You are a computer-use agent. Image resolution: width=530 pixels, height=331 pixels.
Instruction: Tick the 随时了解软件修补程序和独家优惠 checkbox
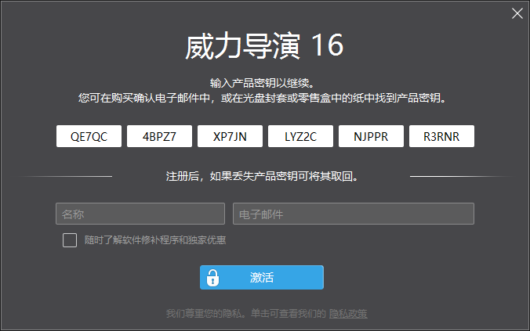70,240
